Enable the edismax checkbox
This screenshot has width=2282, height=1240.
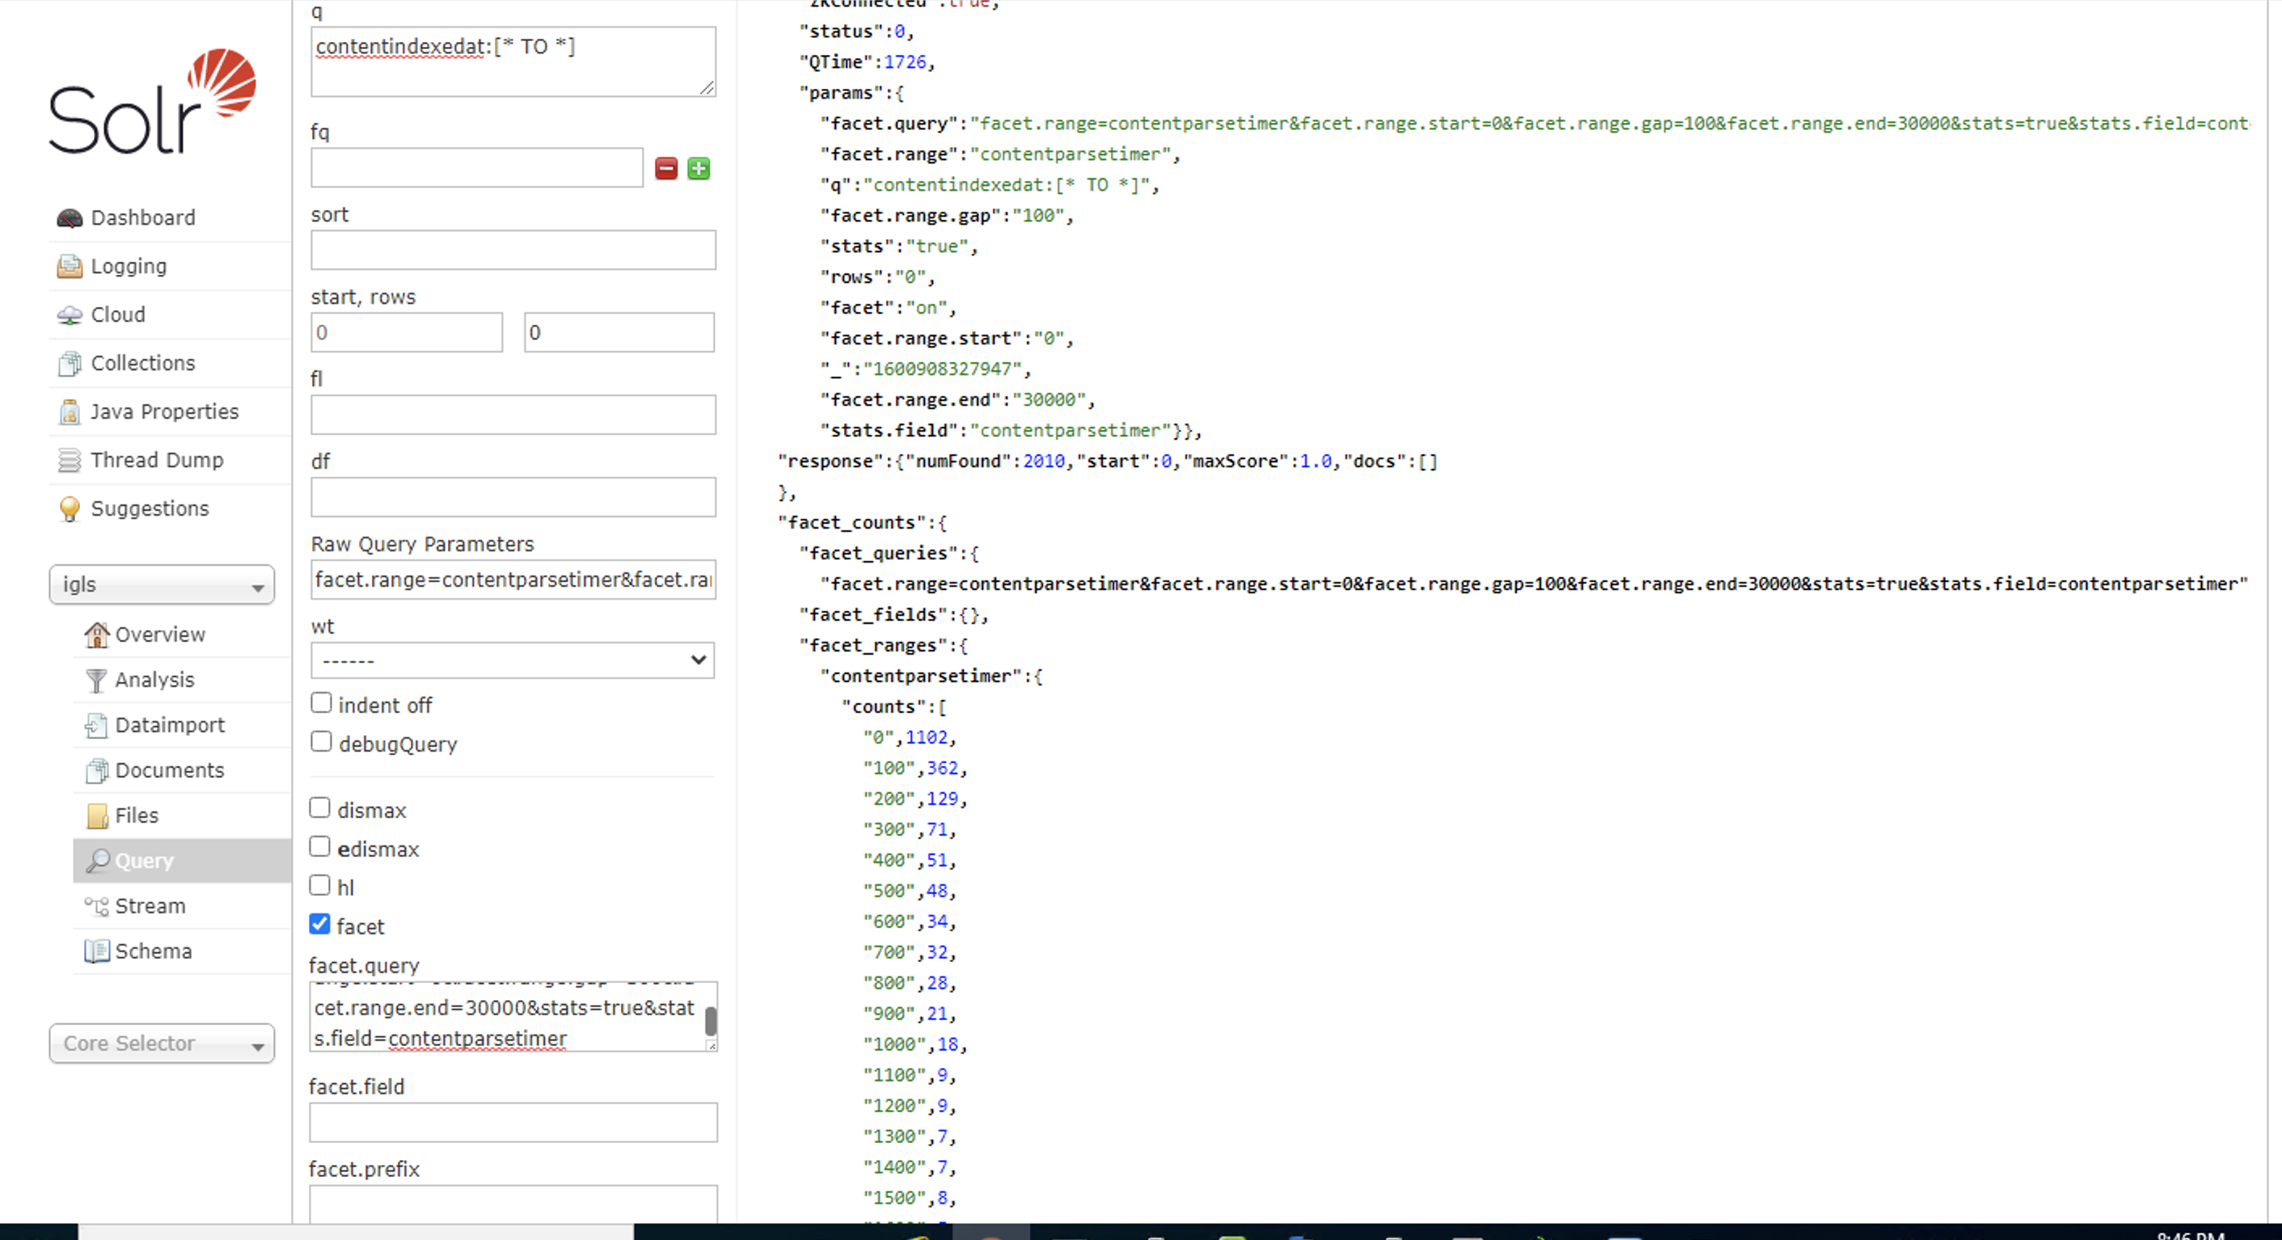[319, 848]
